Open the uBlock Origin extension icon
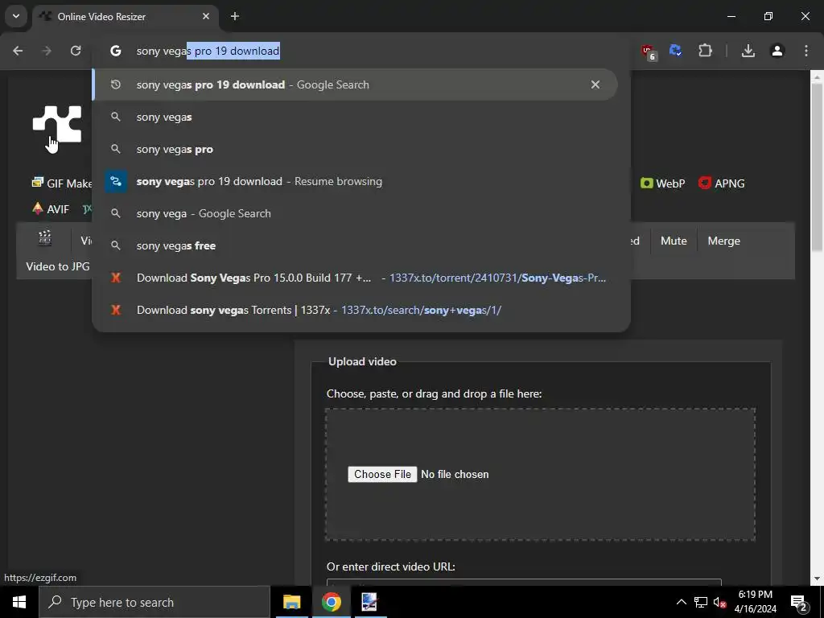Screen dimensions: 824x618 [648, 51]
